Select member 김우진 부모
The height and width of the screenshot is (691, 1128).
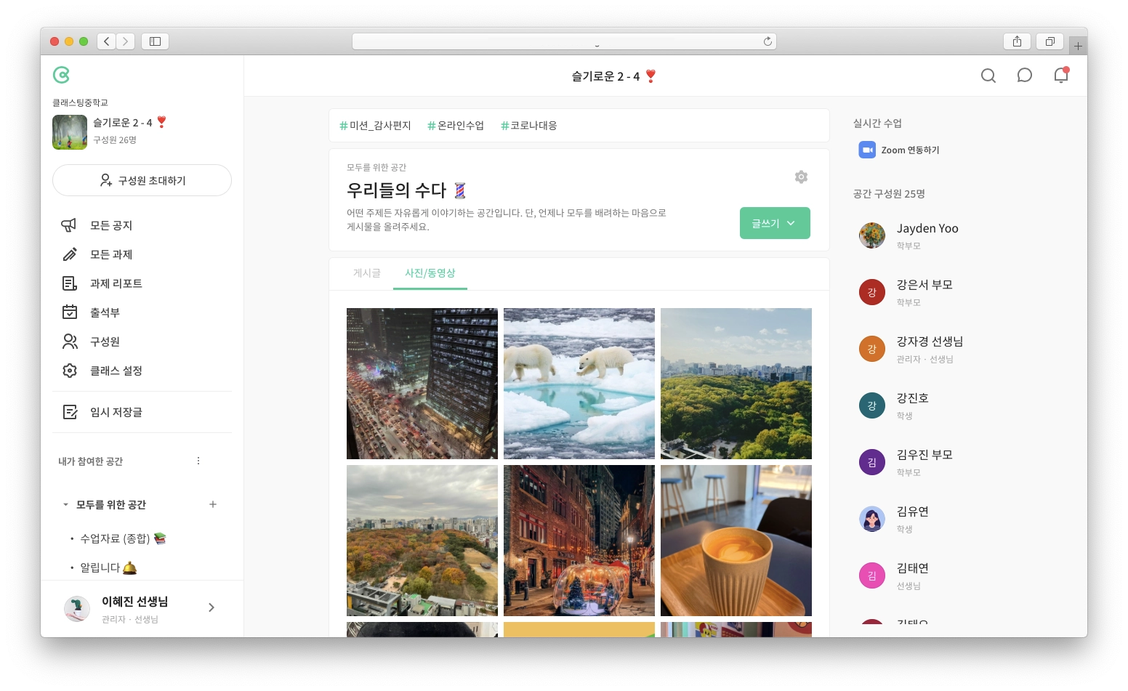point(924,455)
